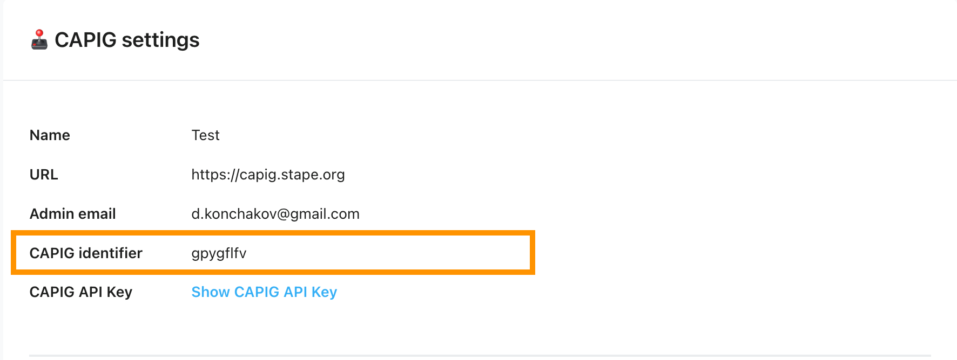957x360 pixels.
Task: Click the gmail.com part of the admin email
Action: 325,214
